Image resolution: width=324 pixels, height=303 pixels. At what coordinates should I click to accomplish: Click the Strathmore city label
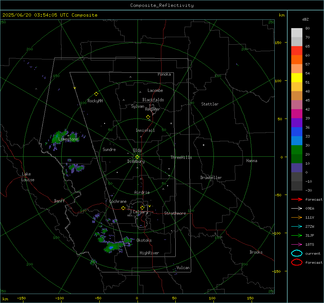coord(175,213)
